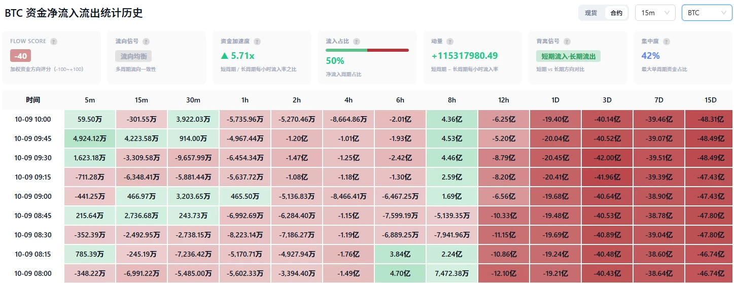The height and width of the screenshot is (283, 734).
Task: Click the 流入占比 progress bar
Action: 367,50
